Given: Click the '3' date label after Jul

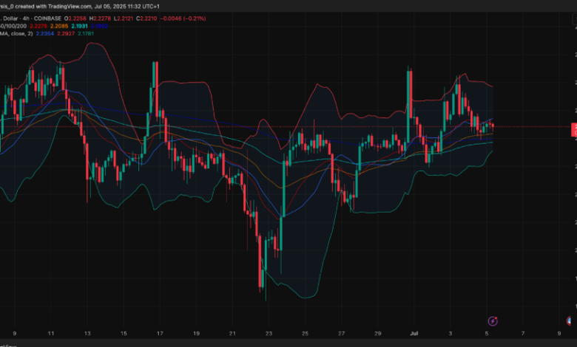Looking at the screenshot, I should click(x=451, y=334).
